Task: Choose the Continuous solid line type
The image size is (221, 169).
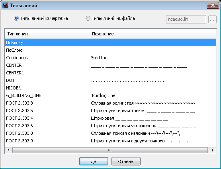Action: (111, 58)
